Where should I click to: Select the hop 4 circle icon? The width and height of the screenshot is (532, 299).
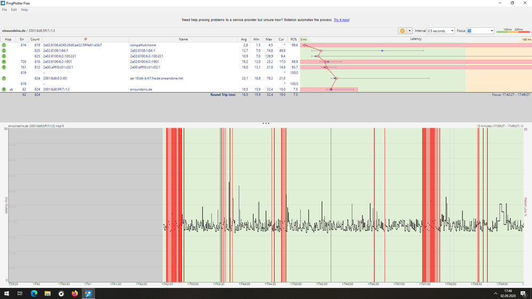(4, 62)
